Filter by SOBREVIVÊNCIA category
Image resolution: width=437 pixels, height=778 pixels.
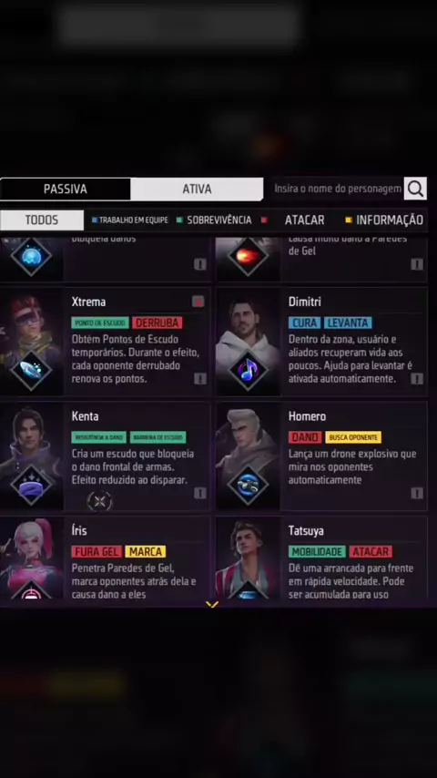214,220
